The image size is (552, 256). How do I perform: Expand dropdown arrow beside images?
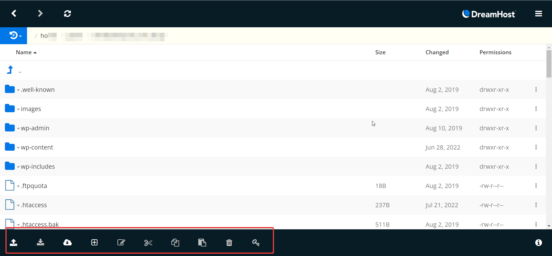pyautogui.click(x=18, y=109)
